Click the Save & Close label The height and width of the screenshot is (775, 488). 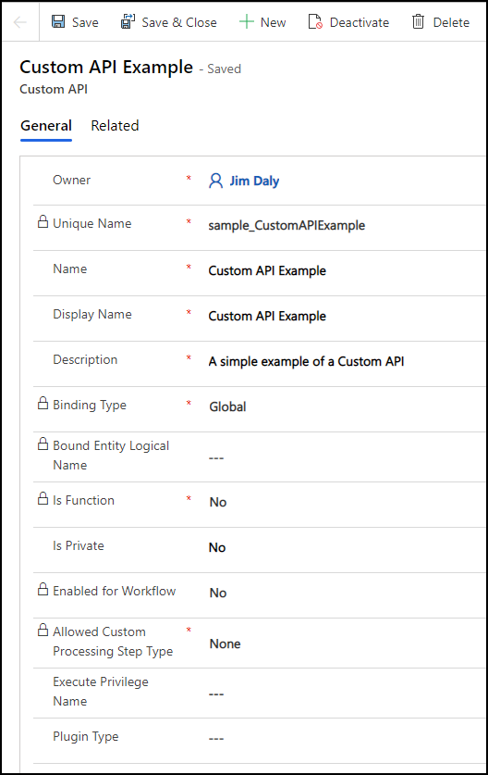pos(179,22)
